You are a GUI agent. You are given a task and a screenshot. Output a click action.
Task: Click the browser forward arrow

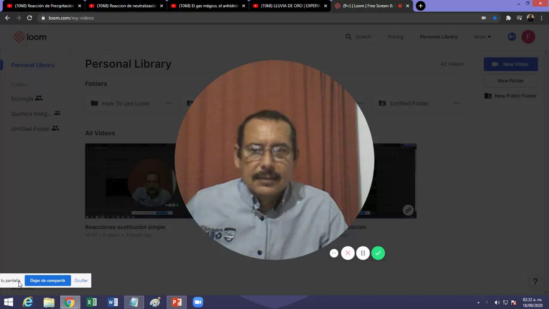18,18
